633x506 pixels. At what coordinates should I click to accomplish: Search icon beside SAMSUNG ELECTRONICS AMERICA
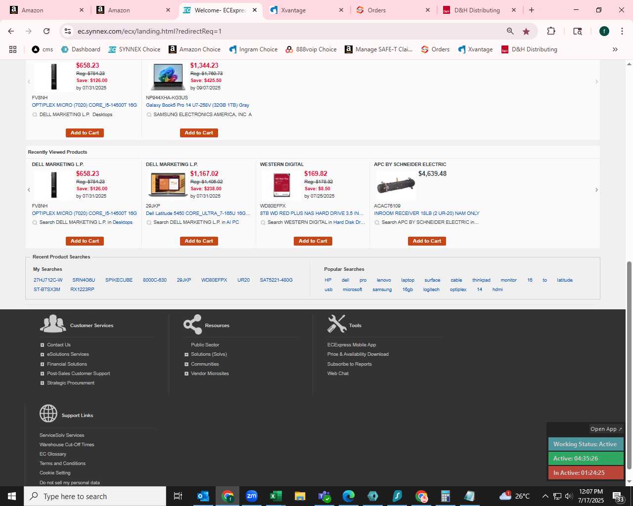(x=149, y=115)
